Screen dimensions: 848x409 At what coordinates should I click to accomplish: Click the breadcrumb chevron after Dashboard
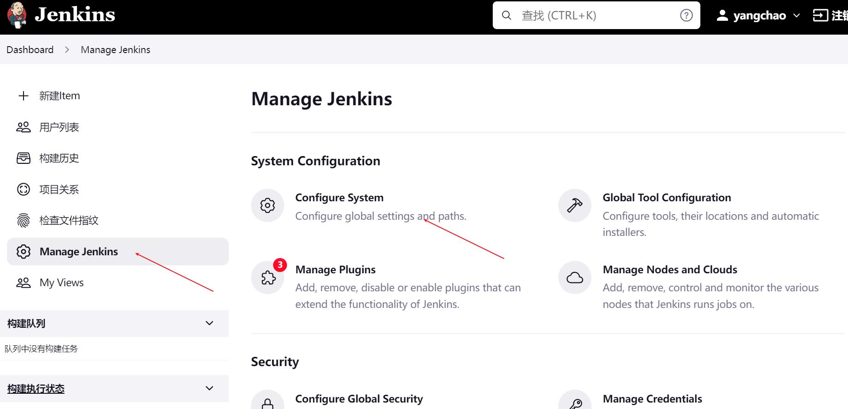(67, 49)
